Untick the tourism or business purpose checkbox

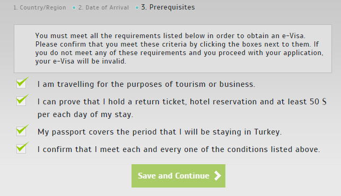(x=21, y=84)
